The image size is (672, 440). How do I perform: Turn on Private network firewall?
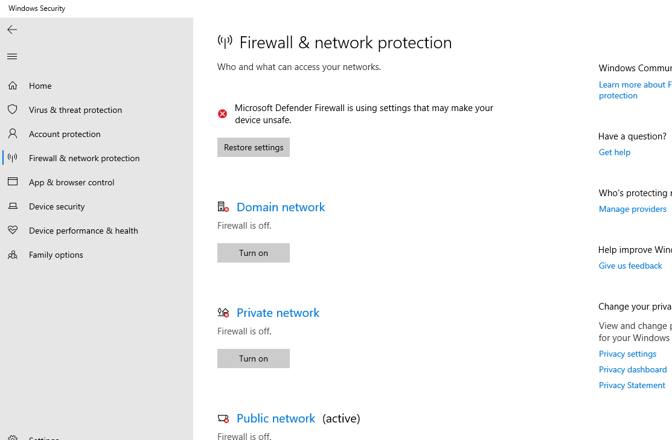pyautogui.click(x=254, y=359)
